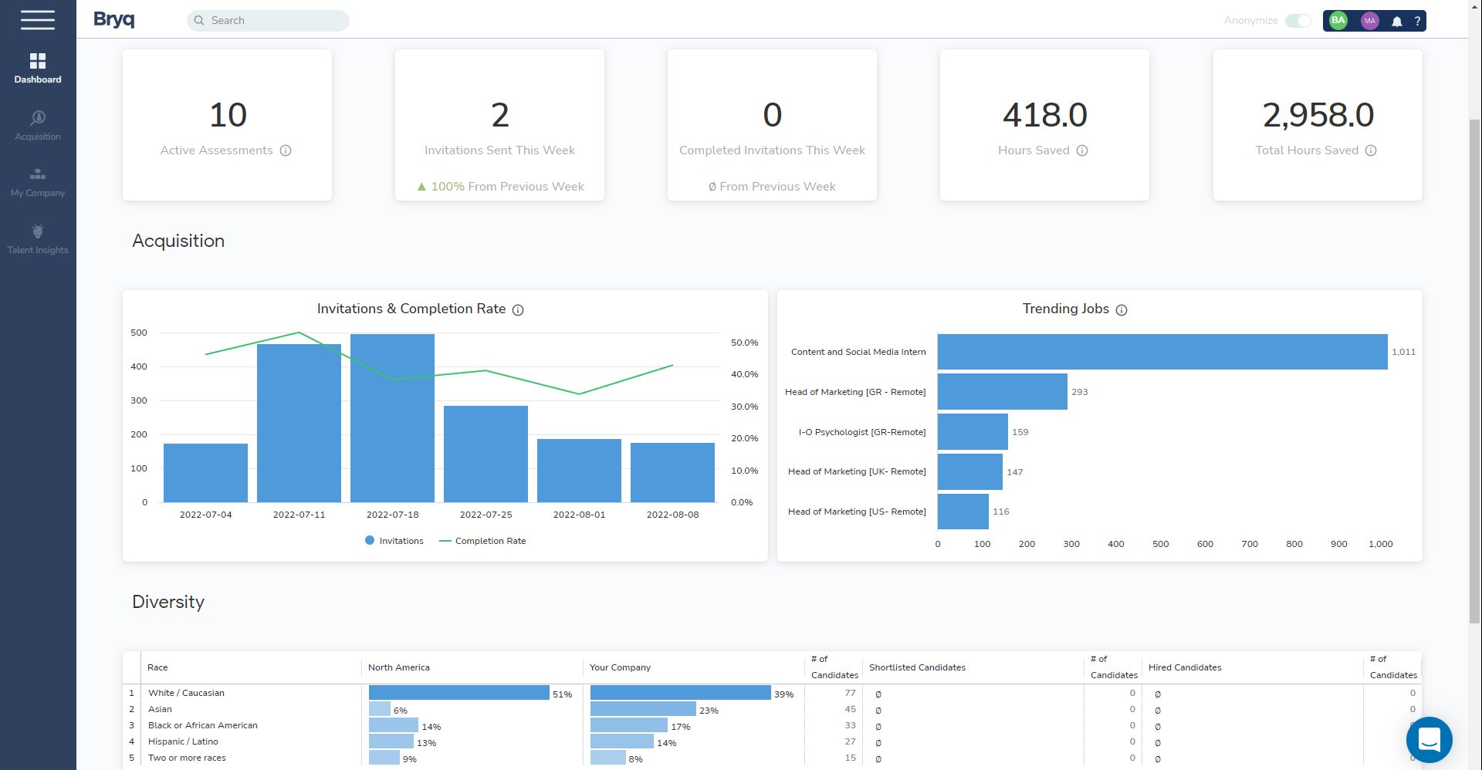
Task: Click info icon beside Total Hours Saved
Action: point(1371,150)
